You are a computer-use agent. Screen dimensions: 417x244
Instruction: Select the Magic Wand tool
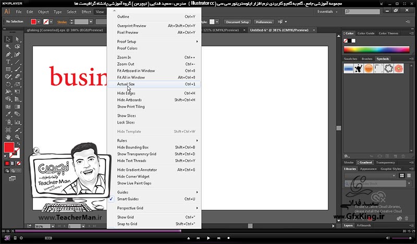(x=8, y=47)
